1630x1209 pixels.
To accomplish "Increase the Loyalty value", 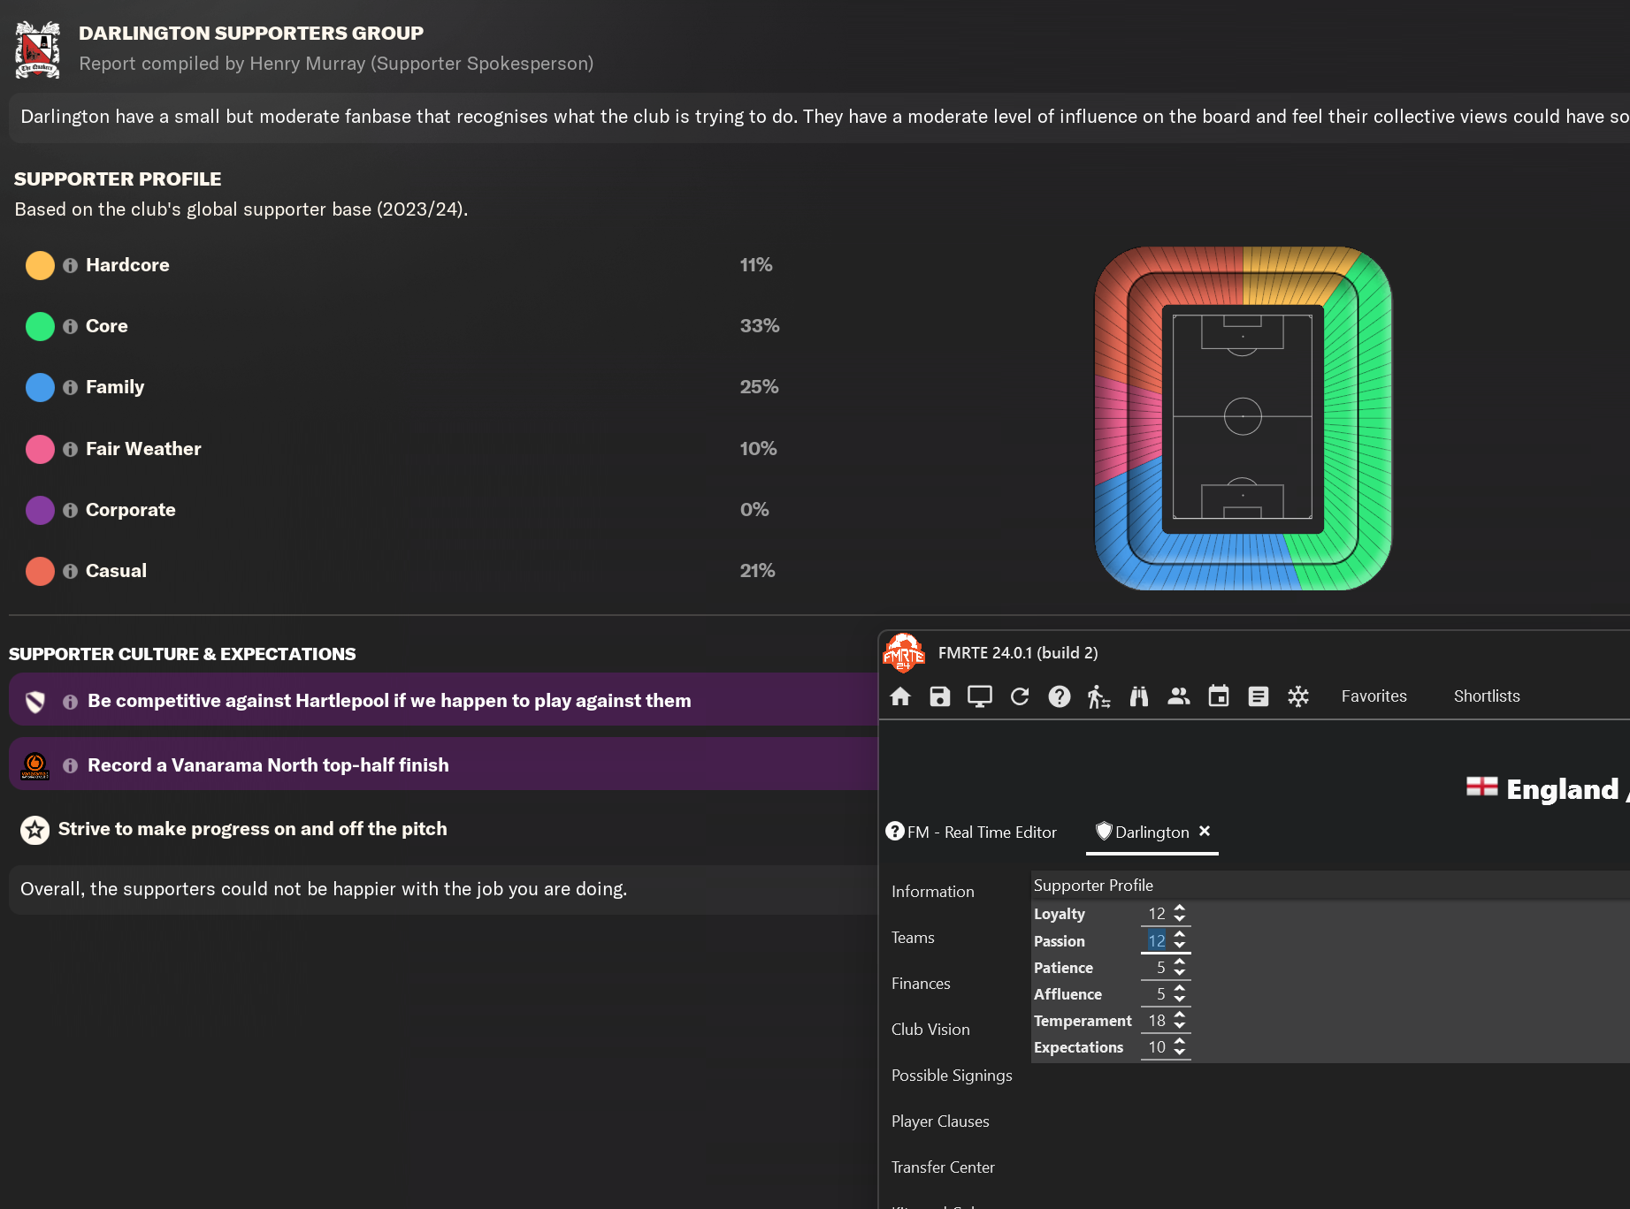I will point(1180,909).
